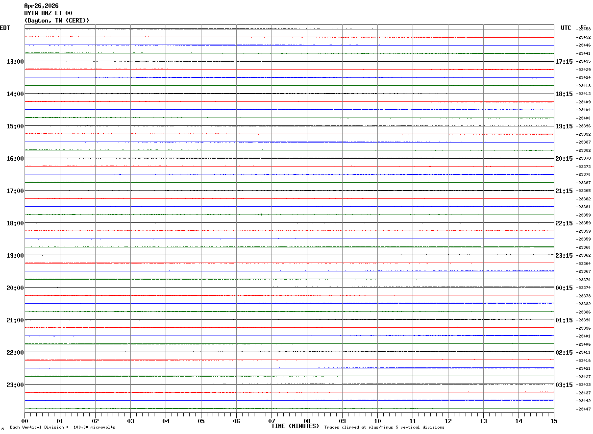This screenshot has width=593, height=434.
Task: Click the 00:15 UTC time label
Action: [x=564, y=288]
